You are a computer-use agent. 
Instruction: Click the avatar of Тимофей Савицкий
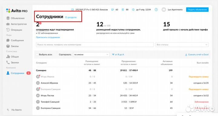[x=38, y=102]
